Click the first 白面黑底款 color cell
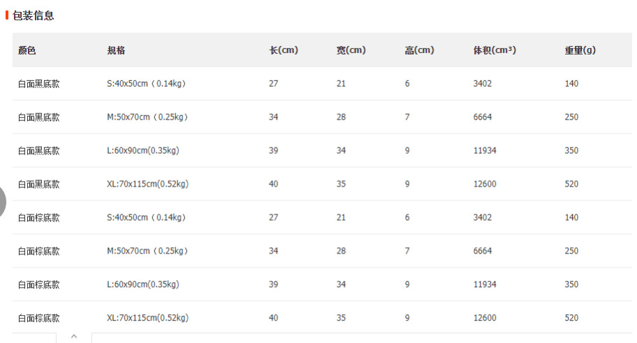This screenshot has width=637, height=343. pyautogui.click(x=39, y=84)
